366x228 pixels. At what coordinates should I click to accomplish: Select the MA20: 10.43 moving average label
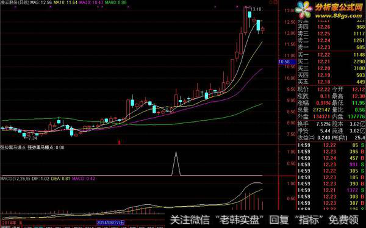click(x=91, y=2)
